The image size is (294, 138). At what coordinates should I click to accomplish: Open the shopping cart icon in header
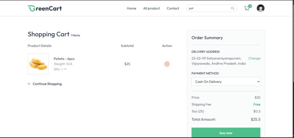pos(247,8)
